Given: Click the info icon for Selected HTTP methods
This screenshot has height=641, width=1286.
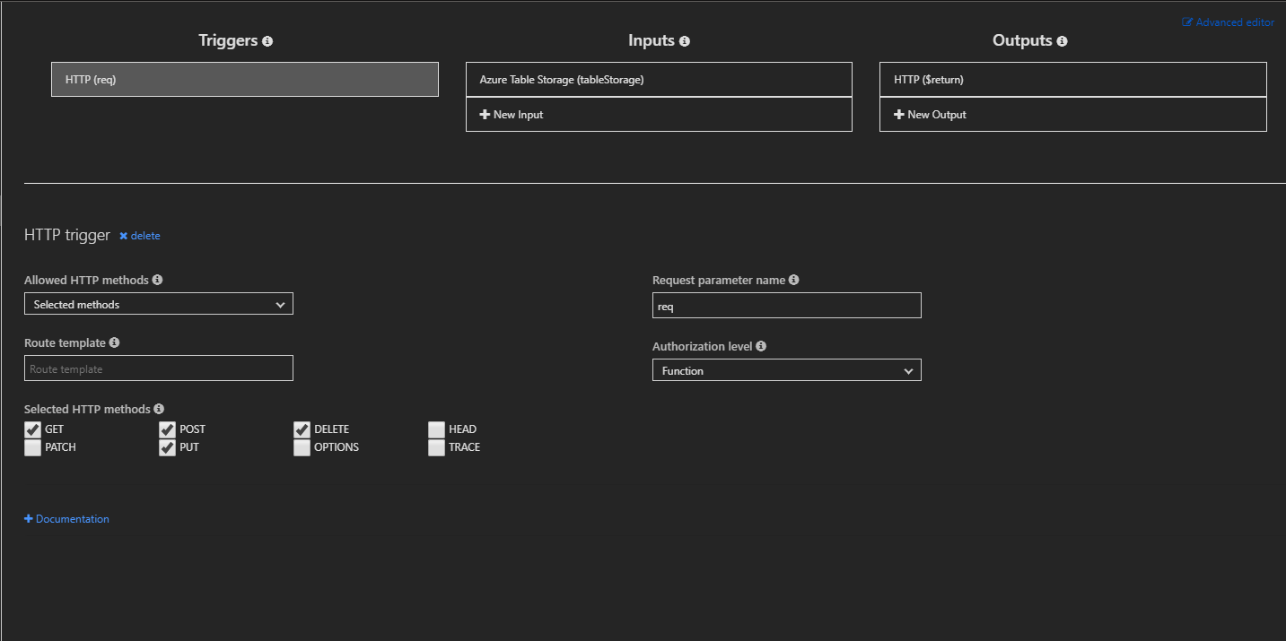Looking at the screenshot, I should [159, 409].
